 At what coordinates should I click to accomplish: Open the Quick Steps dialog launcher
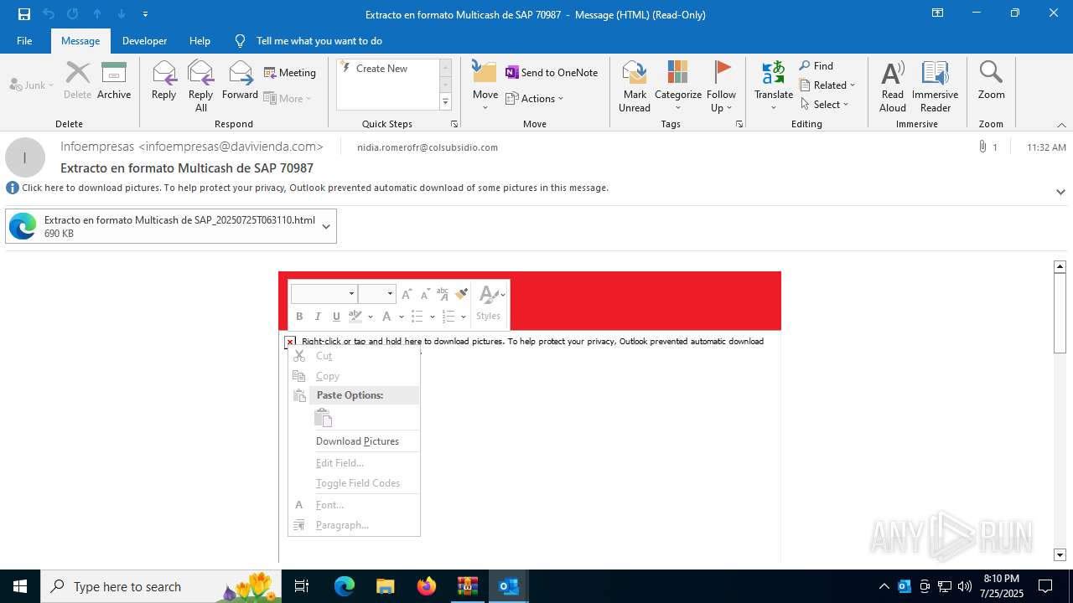(x=454, y=124)
